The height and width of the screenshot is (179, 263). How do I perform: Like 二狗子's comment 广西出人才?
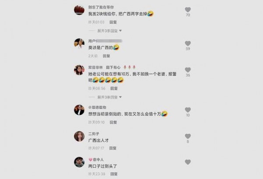[x=188, y=136]
